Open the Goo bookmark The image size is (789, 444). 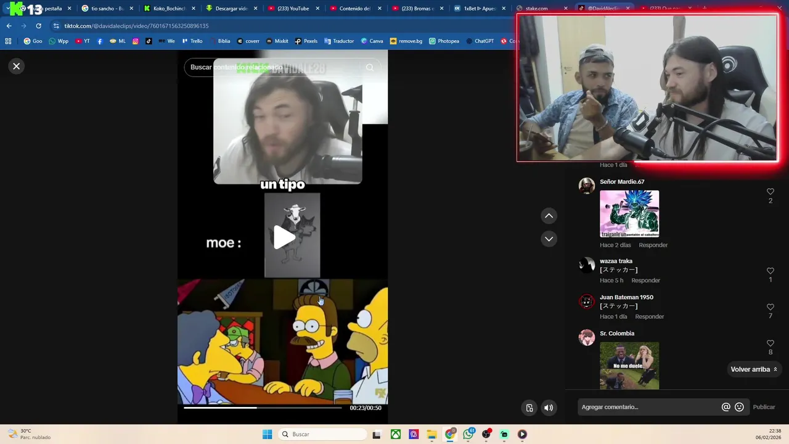[33, 41]
